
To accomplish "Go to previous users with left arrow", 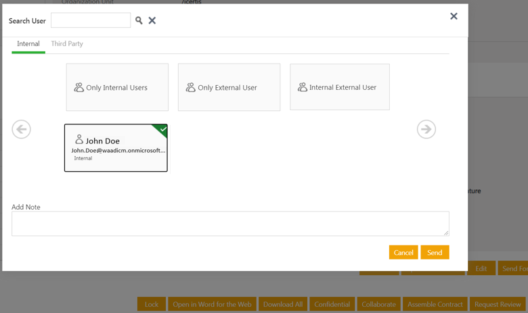I will [x=22, y=129].
